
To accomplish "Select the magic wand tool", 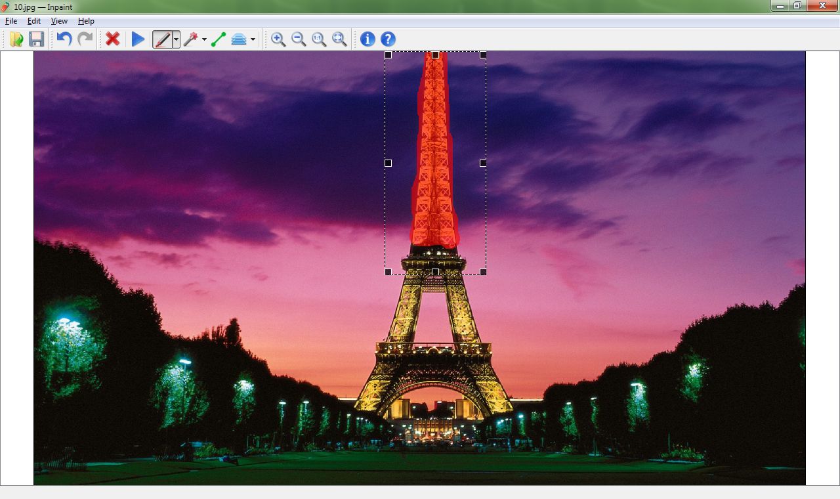I will (191, 39).
